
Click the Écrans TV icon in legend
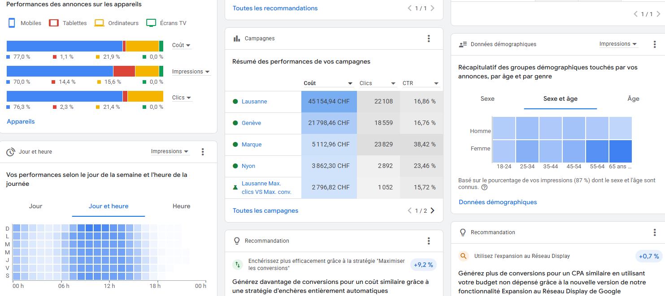click(x=151, y=23)
